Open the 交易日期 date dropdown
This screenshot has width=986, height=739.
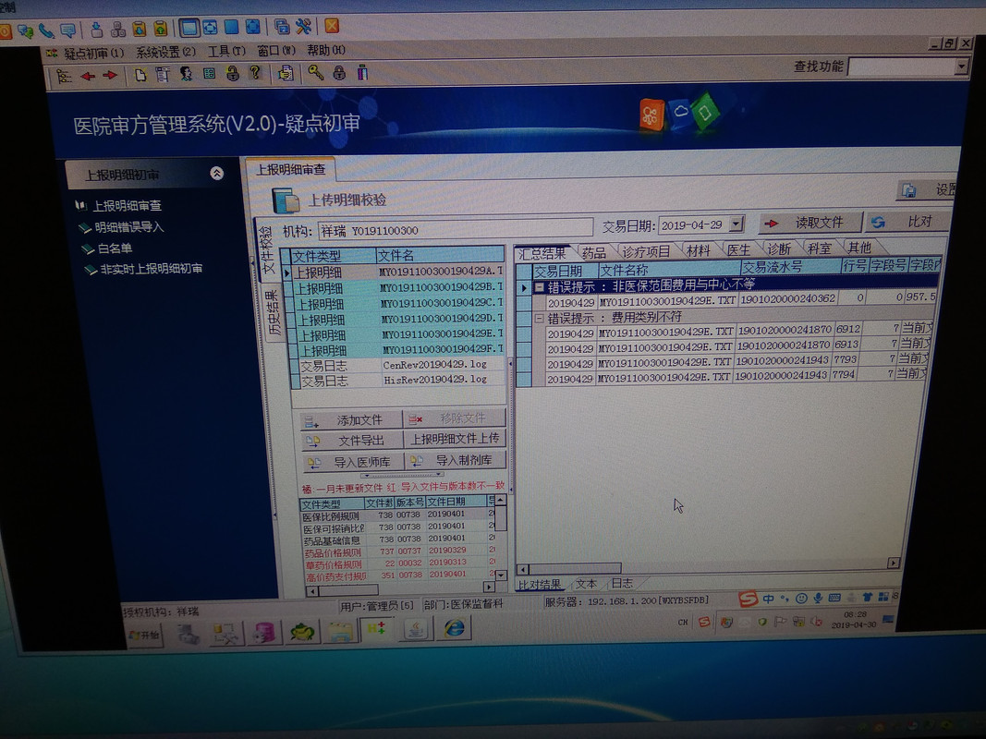click(736, 224)
